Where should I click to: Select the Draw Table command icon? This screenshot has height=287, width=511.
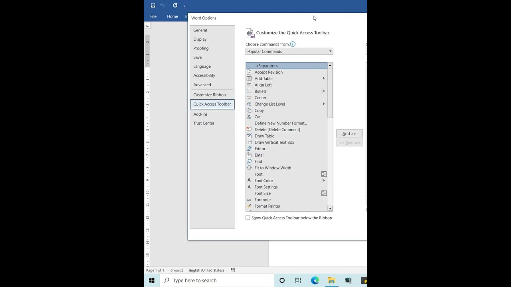click(249, 136)
